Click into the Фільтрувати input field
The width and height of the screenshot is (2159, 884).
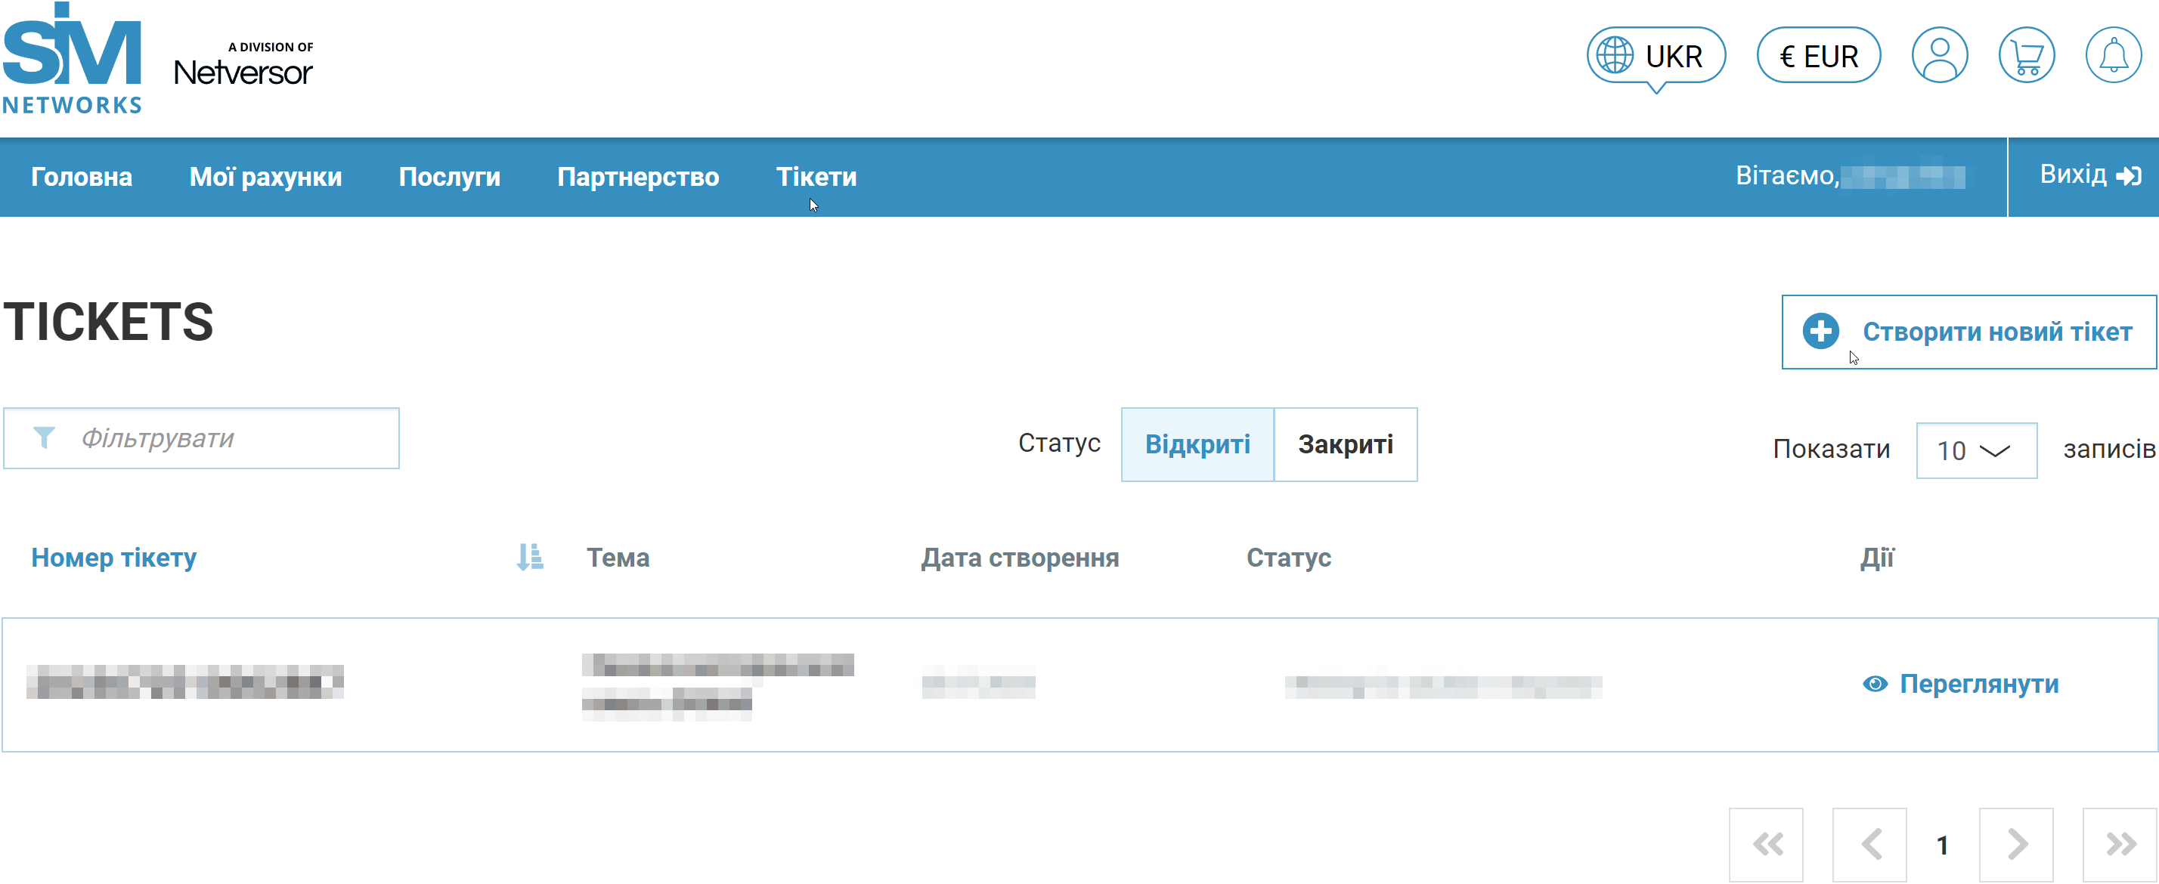click(201, 438)
